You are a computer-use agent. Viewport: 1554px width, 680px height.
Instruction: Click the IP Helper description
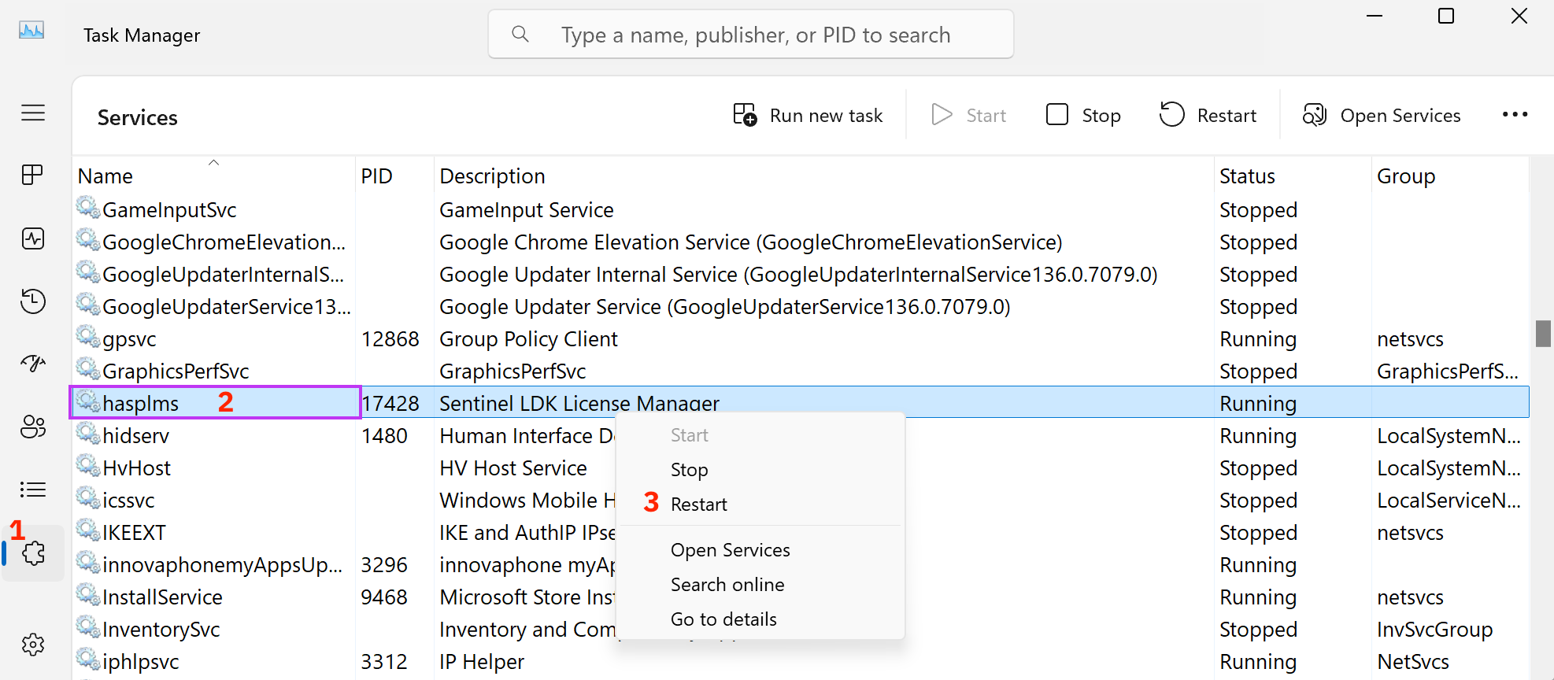click(x=481, y=662)
